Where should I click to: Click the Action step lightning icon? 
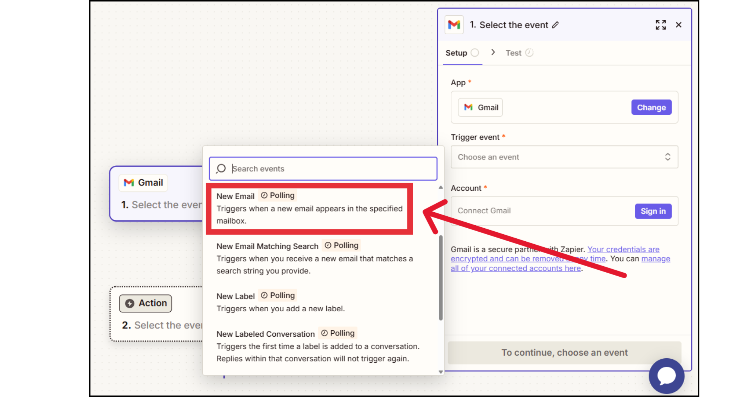tap(130, 304)
